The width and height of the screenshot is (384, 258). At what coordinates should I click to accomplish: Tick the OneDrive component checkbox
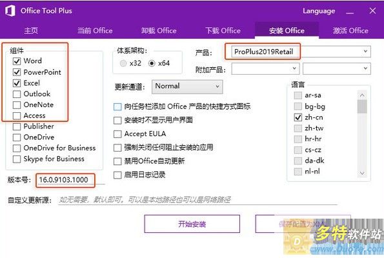pyautogui.click(x=17, y=137)
